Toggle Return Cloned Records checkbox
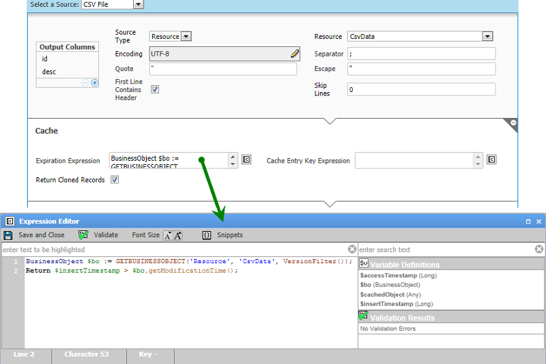Viewport: 546px width, 364px height. [x=115, y=179]
